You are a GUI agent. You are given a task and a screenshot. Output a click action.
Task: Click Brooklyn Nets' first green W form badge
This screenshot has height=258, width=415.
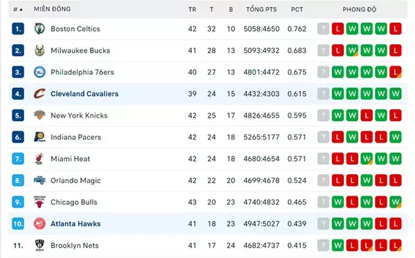338,246
